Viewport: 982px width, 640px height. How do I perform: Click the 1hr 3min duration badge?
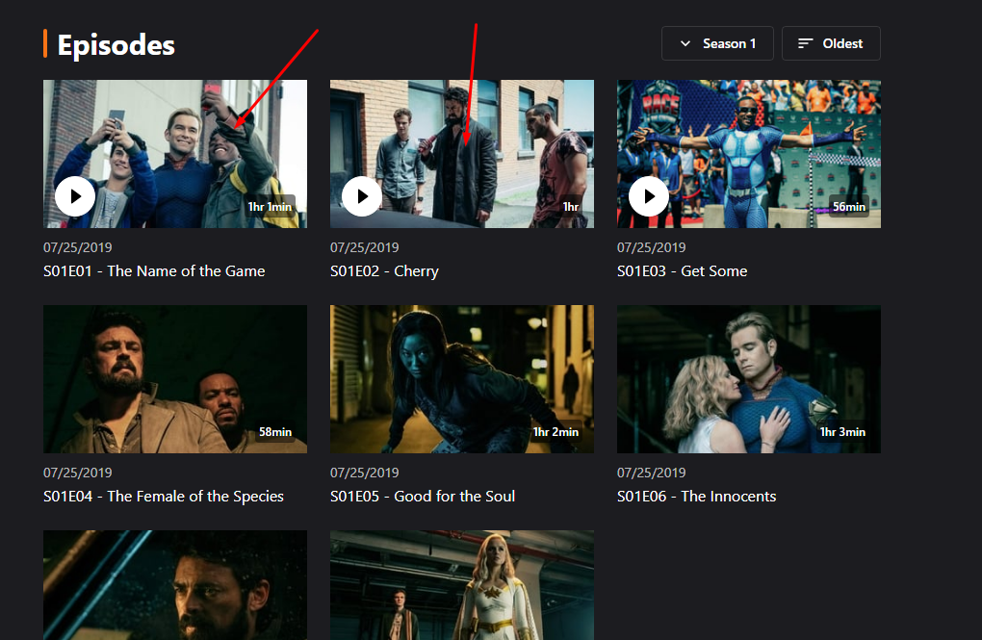click(843, 432)
